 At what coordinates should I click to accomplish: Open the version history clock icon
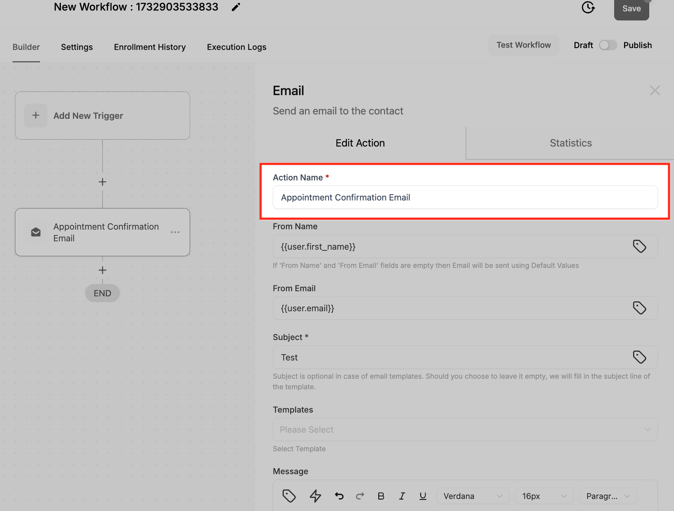pos(588,8)
